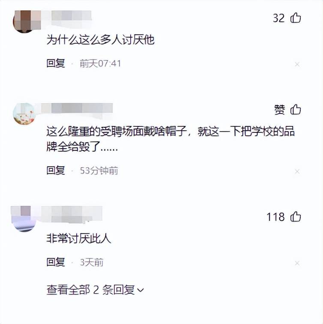Click the chevron next to 条回复
The width and height of the screenshot is (323, 324).
coord(141,290)
